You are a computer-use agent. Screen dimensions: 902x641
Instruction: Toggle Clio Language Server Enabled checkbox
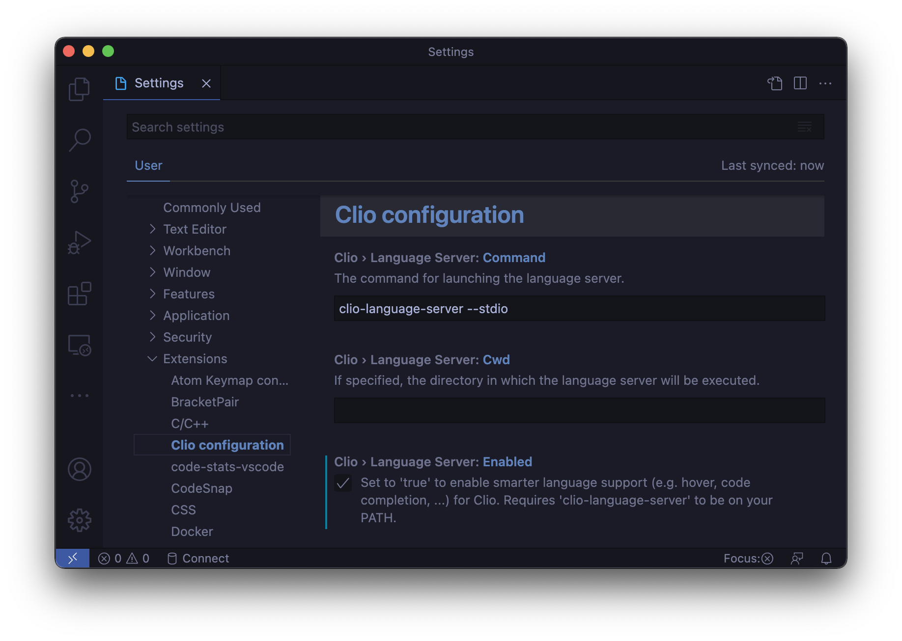pos(343,483)
